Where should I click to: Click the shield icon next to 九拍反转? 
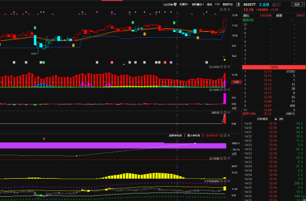[175, 4]
